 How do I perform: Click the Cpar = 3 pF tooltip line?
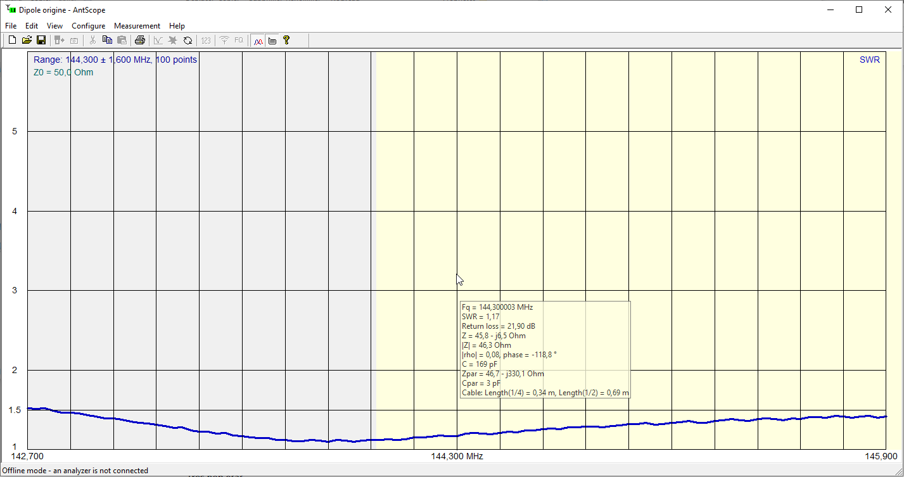pyautogui.click(x=481, y=383)
